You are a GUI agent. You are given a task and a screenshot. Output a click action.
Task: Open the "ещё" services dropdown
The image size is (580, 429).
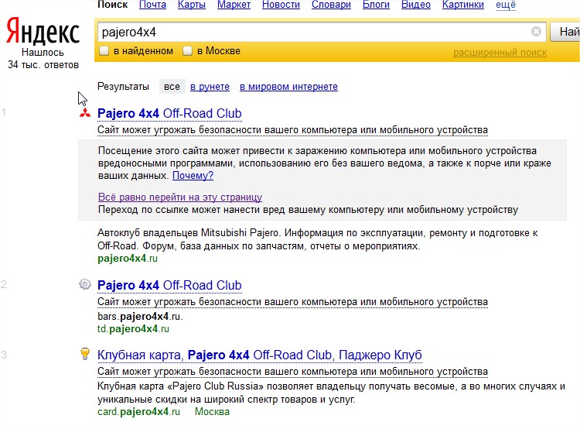pos(505,5)
